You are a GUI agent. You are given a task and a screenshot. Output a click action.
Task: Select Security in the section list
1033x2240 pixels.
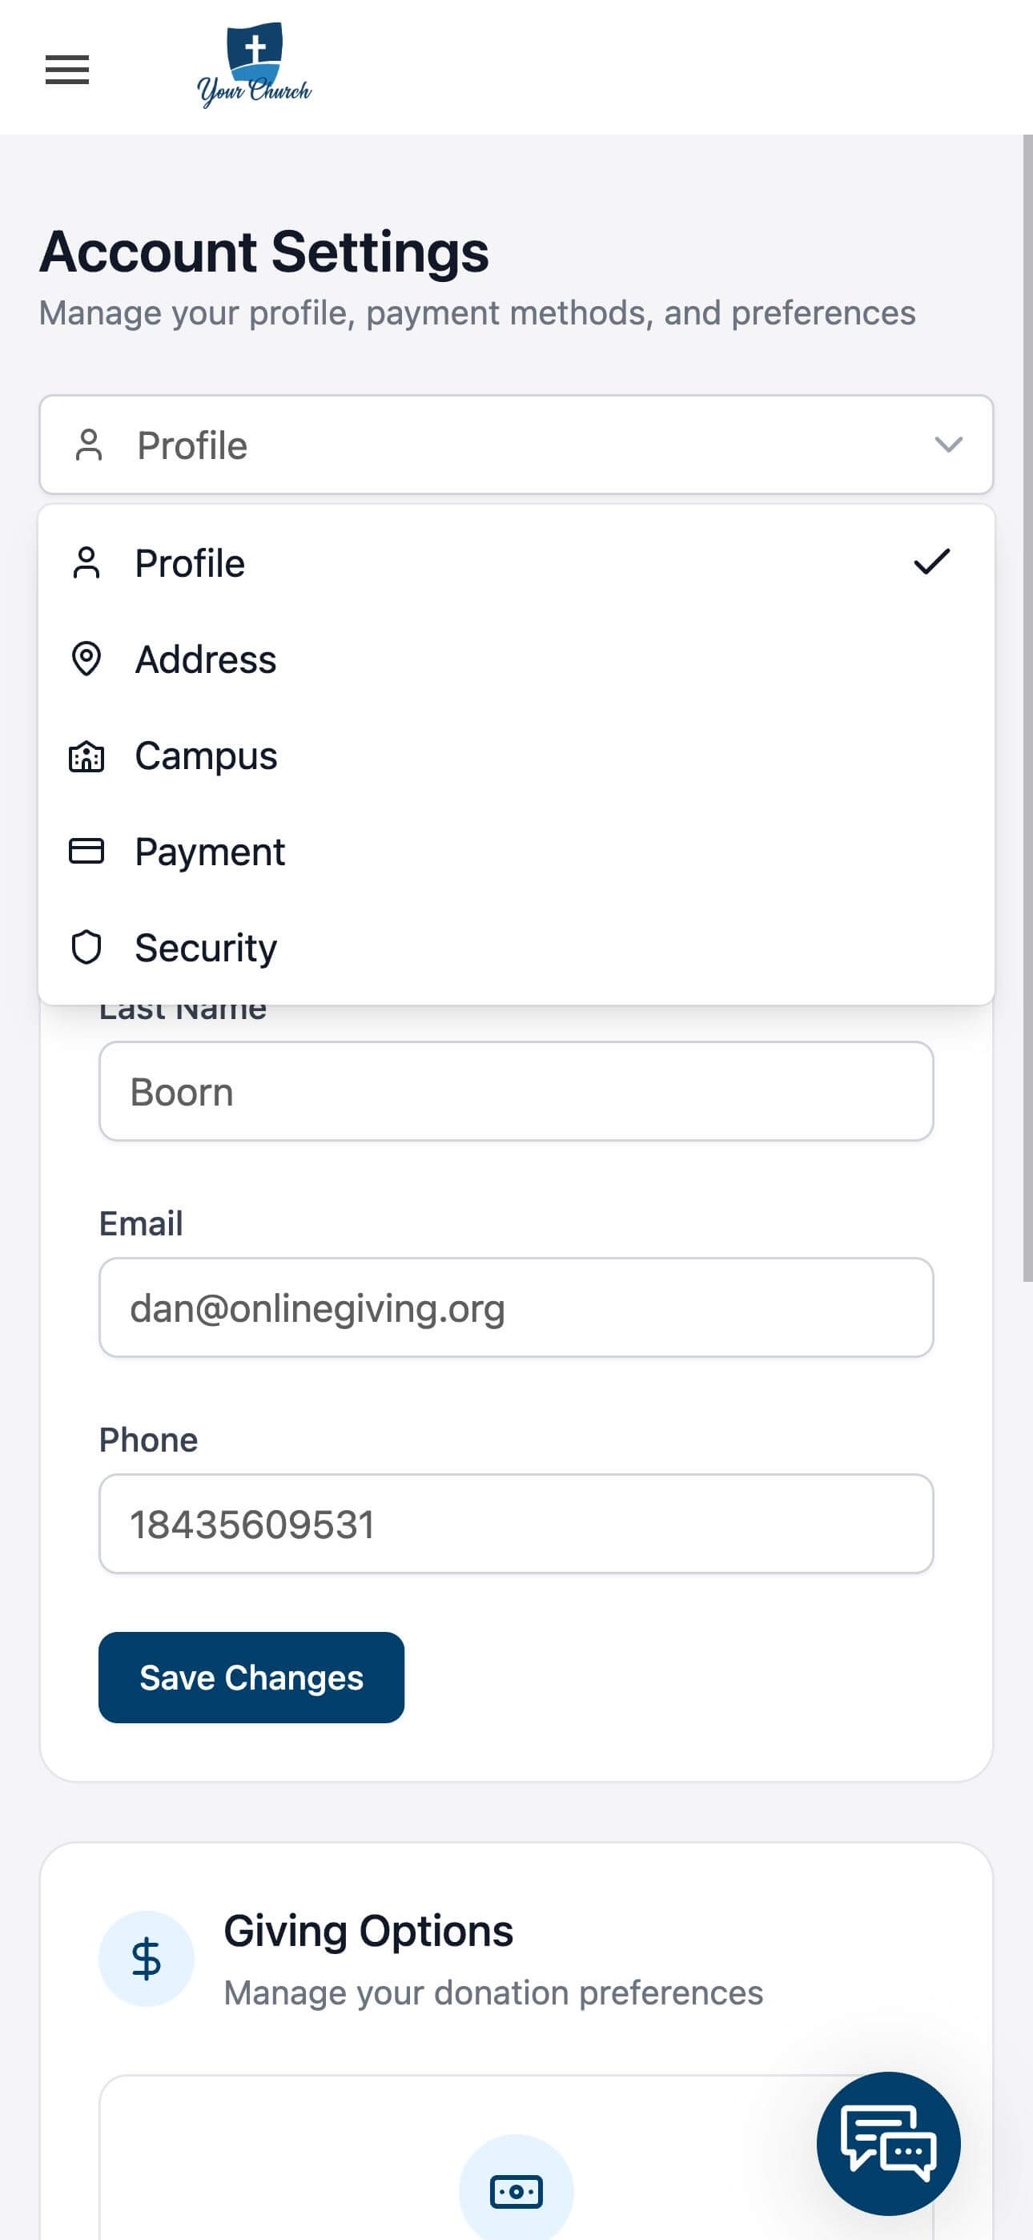click(516, 947)
